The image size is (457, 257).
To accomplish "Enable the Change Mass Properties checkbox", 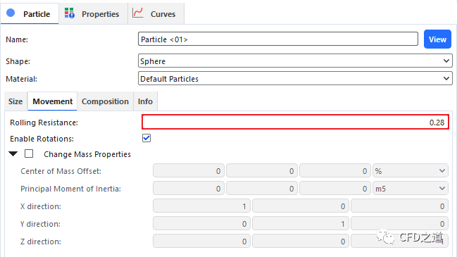I will [x=29, y=153].
